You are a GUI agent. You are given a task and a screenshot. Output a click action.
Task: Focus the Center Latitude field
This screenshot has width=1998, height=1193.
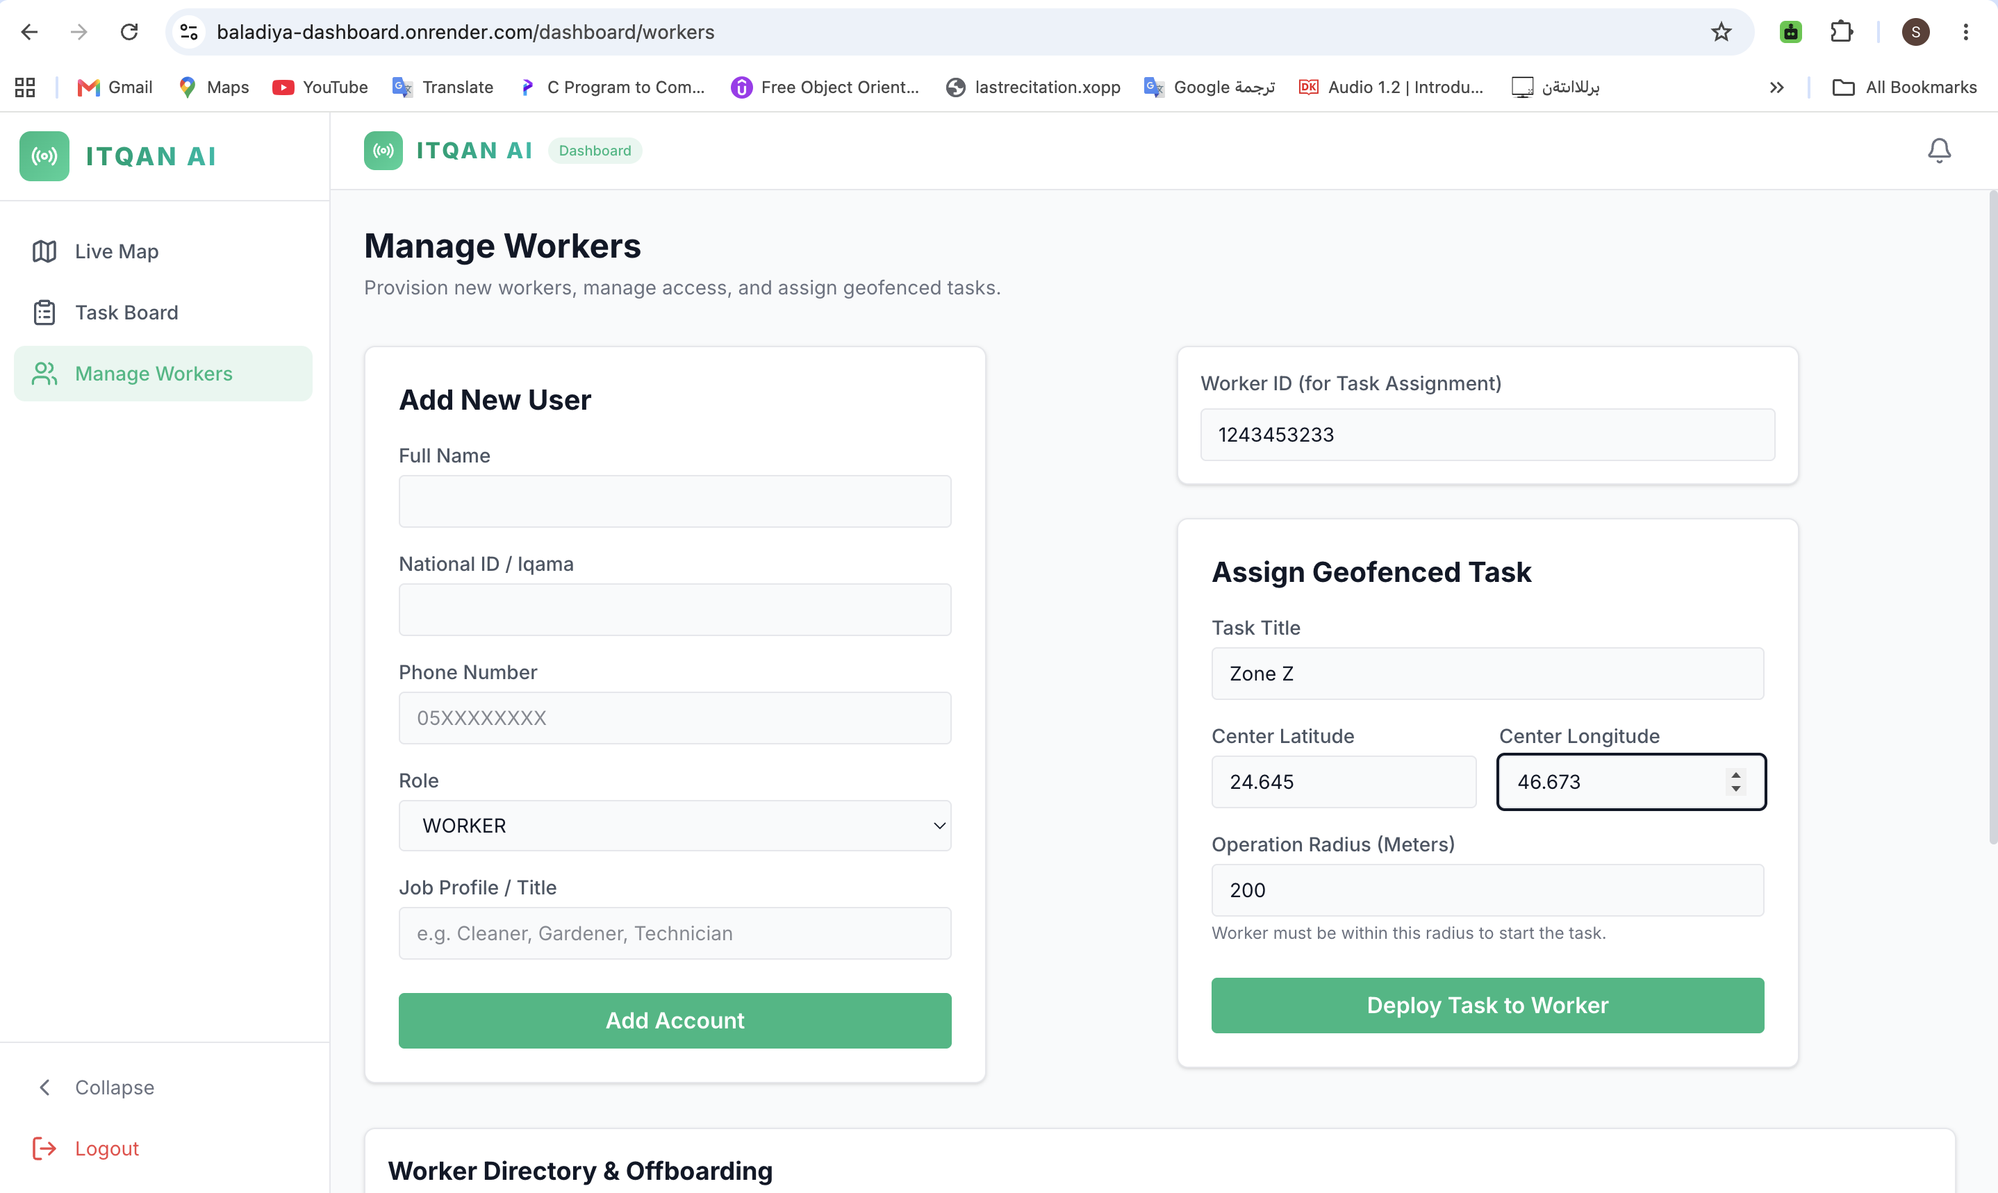click(1344, 781)
